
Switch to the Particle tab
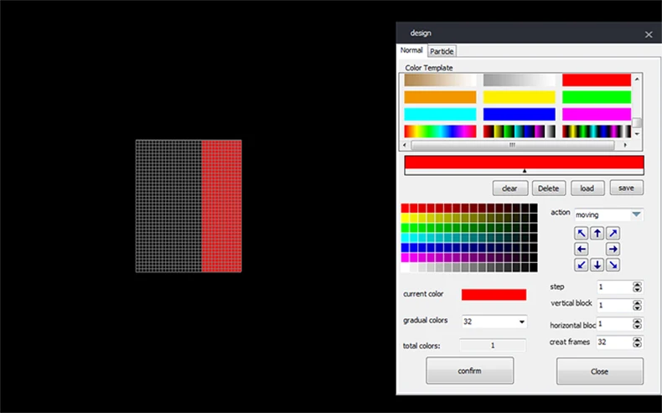[x=442, y=51]
